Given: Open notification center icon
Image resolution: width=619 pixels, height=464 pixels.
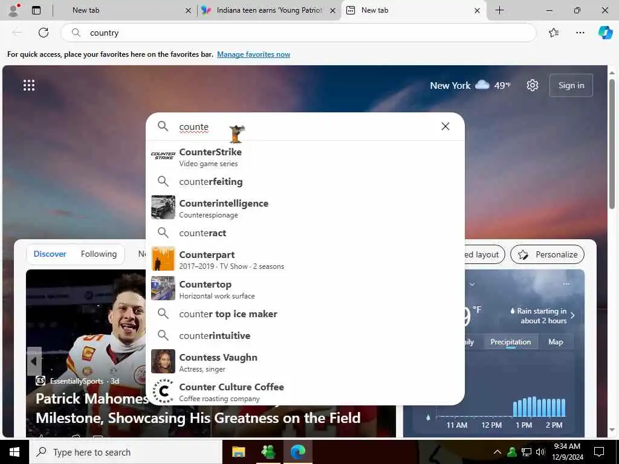Looking at the screenshot, I should click(599, 452).
